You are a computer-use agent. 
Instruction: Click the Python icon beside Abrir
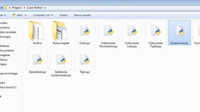tap(14, 15)
